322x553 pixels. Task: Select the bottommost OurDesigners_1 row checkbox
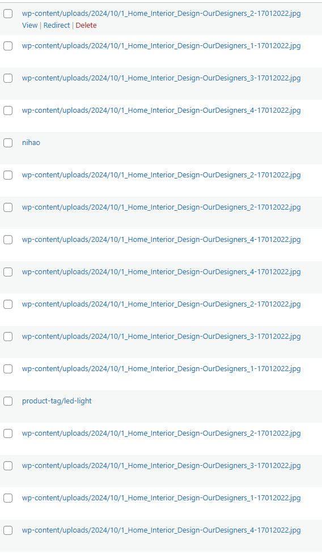(8, 499)
